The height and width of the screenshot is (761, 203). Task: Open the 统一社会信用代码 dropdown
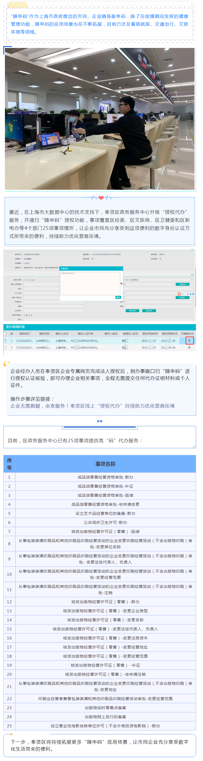point(192,280)
